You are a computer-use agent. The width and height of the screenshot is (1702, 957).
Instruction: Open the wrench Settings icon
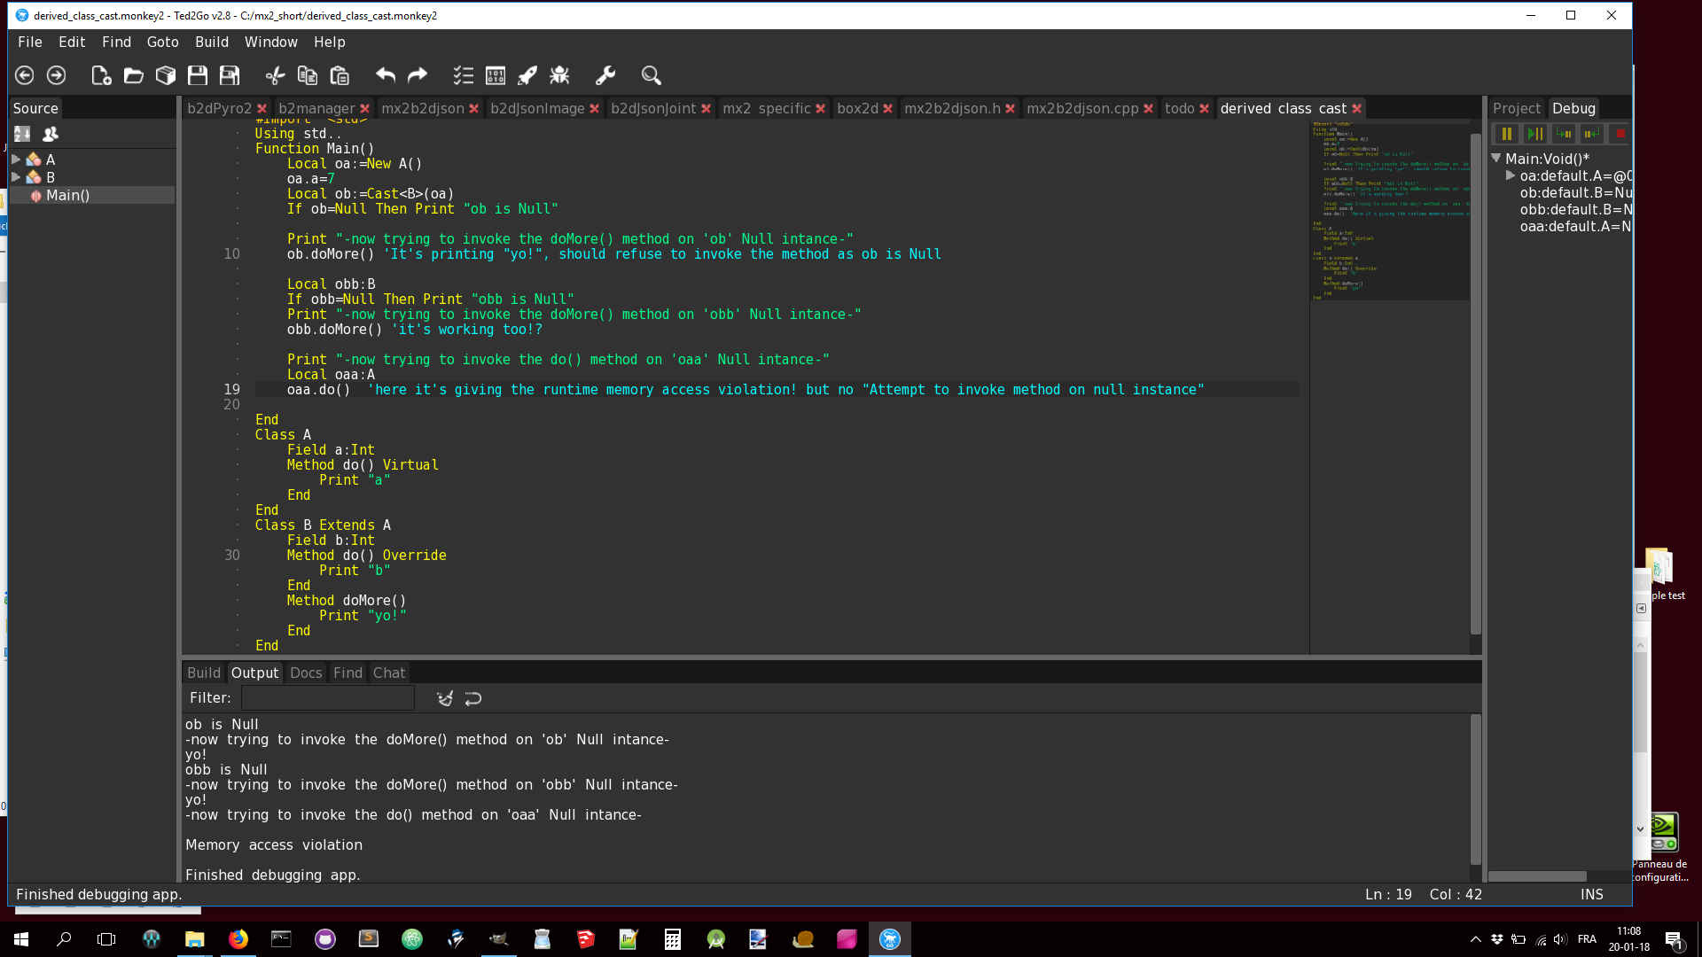tap(605, 75)
